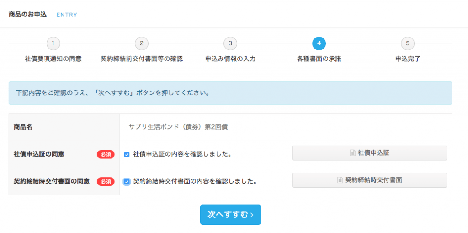Viewport: 468px width, 233px height.
Task: Select the 社債要項通知の同意 step label
Action: [53, 59]
